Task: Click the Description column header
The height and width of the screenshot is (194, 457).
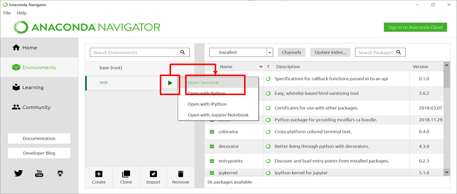Action: pyautogui.click(x=288, y=67)
